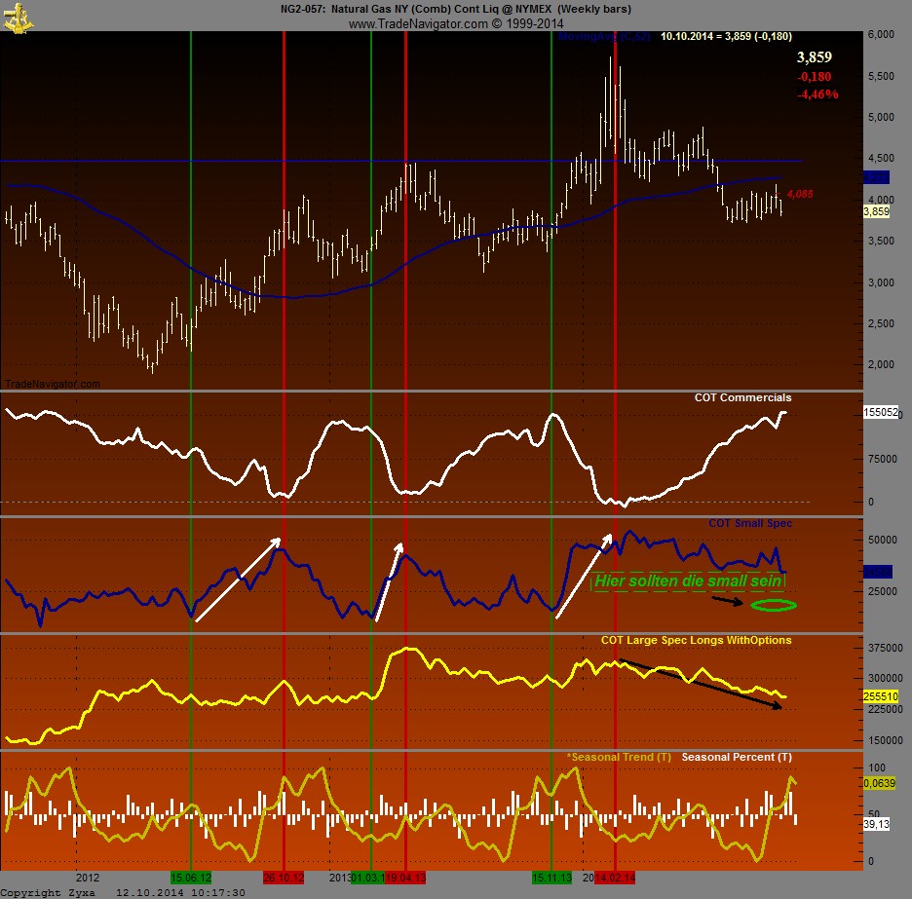Click the yellow '0,0639' seasonal value tag
Image resolution: width=912 pixels, height=899 pixels.
pos(880,783)
